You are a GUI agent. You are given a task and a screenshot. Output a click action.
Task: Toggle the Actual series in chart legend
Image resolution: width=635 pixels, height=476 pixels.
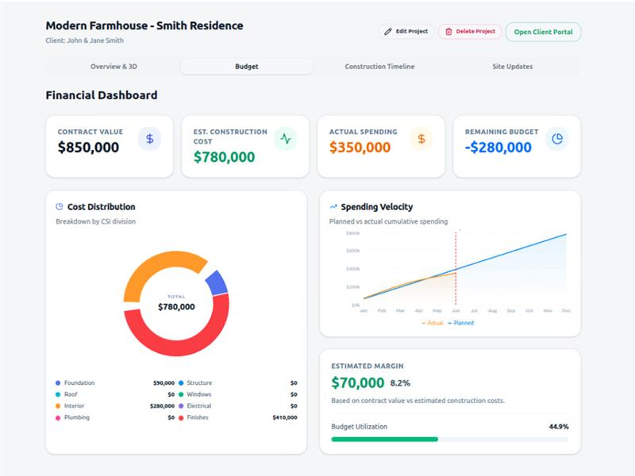(433, 323)
